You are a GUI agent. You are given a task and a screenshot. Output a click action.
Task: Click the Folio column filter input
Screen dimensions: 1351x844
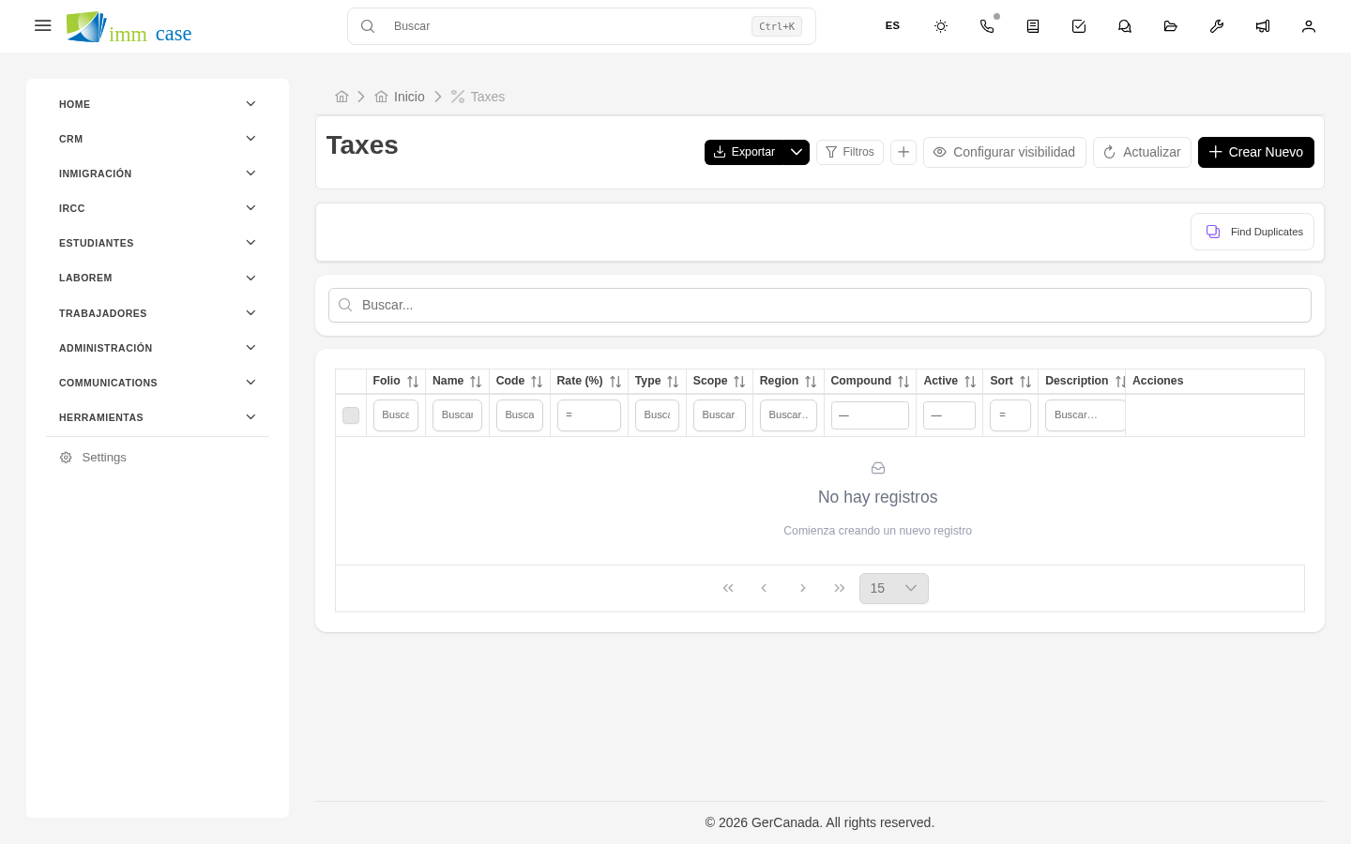396,415
